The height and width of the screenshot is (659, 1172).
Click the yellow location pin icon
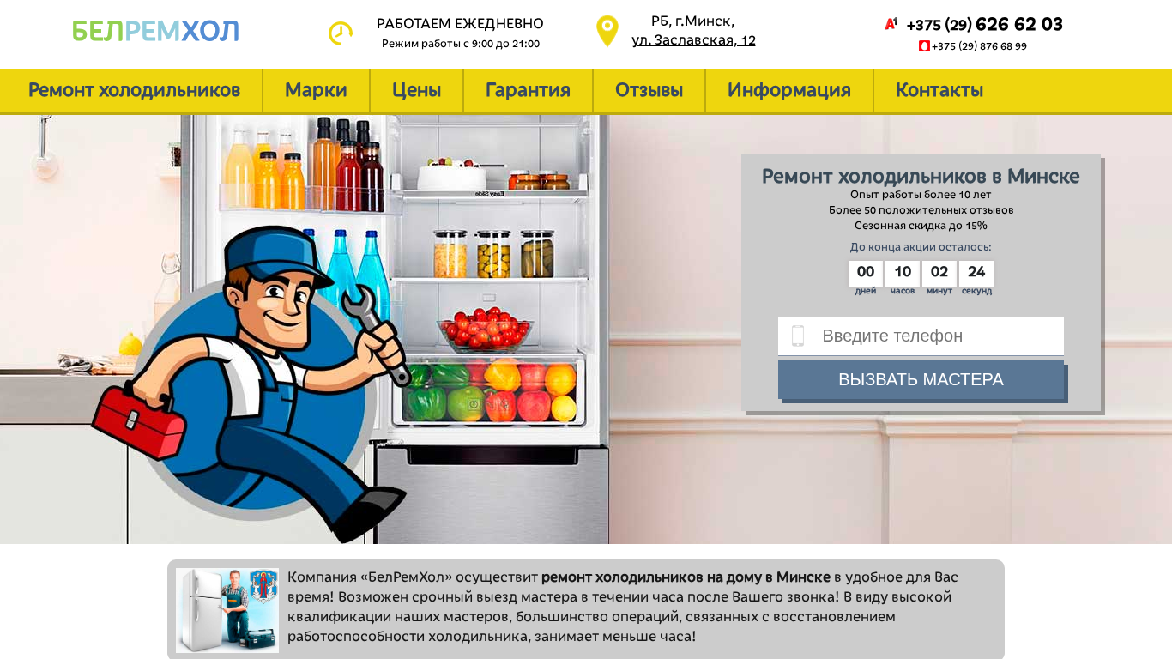[607, 32]
